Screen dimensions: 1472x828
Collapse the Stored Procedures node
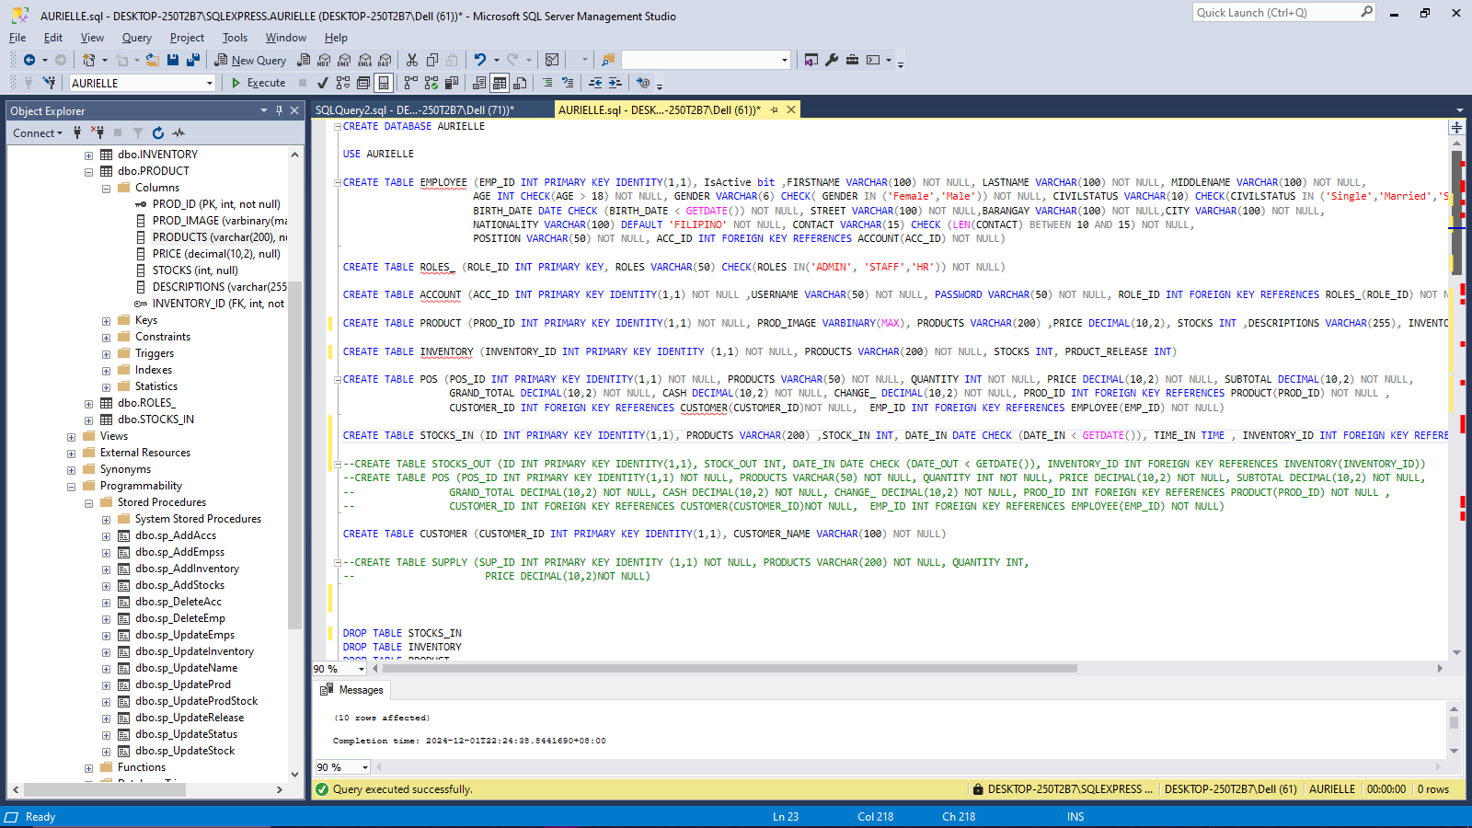pos(89,503)
